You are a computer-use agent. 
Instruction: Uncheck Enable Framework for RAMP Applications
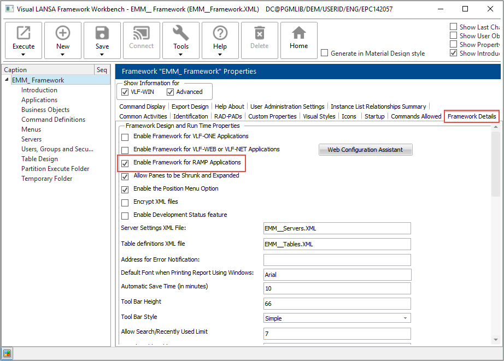pyautogui.click(x=125, y=163)
